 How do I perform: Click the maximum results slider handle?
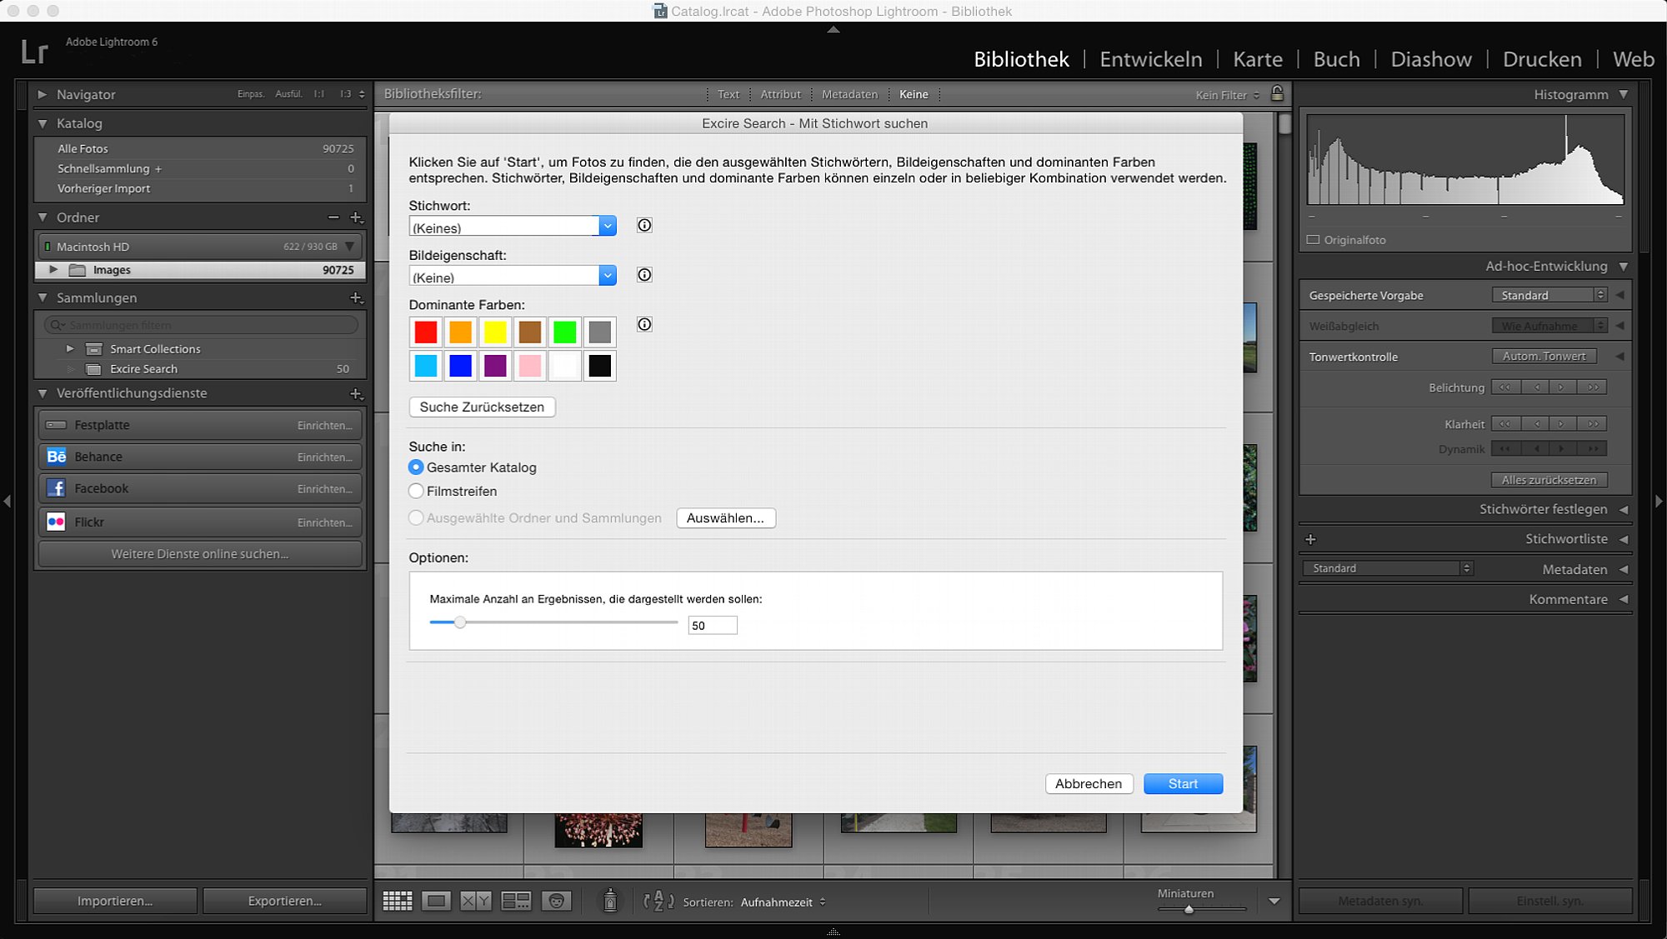coord(459,622)
